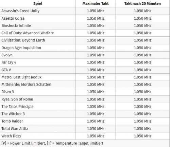
Task: Click the Maximaler Takt column header
Action: pyautogui.click(x=96, y=3)
